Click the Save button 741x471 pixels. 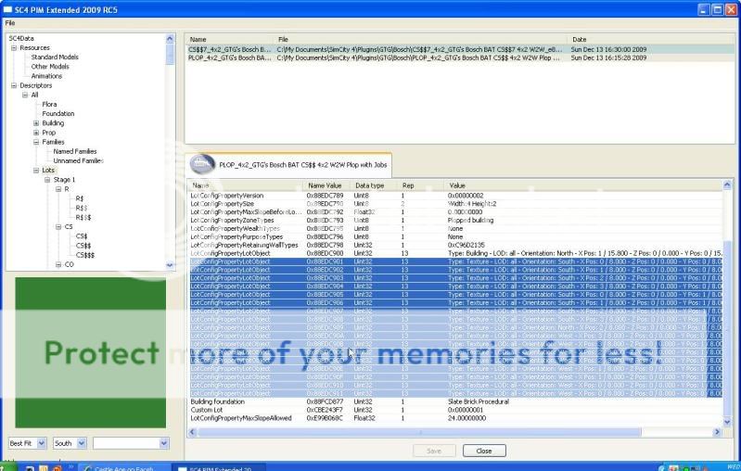(434, 451)
